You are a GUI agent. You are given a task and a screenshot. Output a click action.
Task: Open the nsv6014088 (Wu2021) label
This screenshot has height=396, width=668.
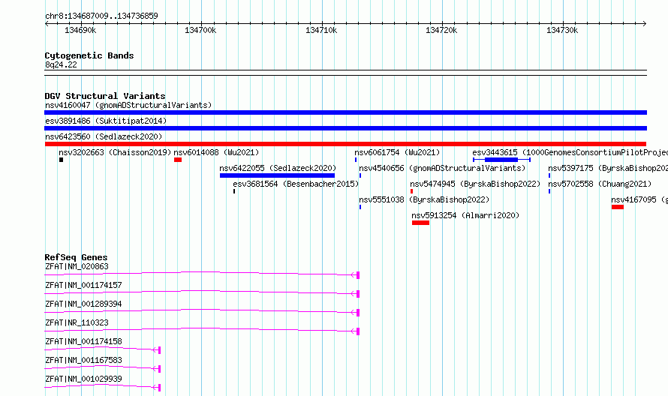[x=216, y=152]
